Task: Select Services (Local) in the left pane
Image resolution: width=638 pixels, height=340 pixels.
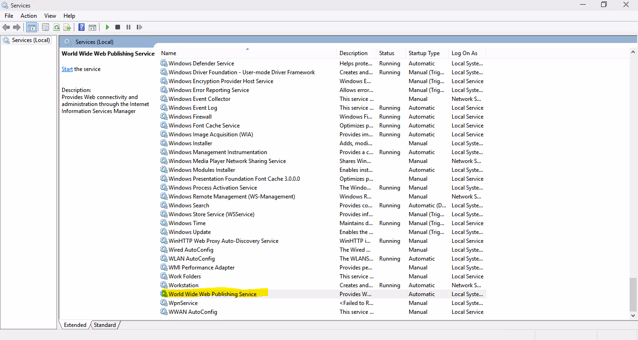Action: click(x=28, y=40)
